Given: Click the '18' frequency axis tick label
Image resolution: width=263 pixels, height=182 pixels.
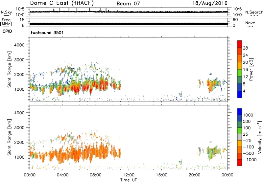Looking at the screenshot, I should [x=22, y=20].
